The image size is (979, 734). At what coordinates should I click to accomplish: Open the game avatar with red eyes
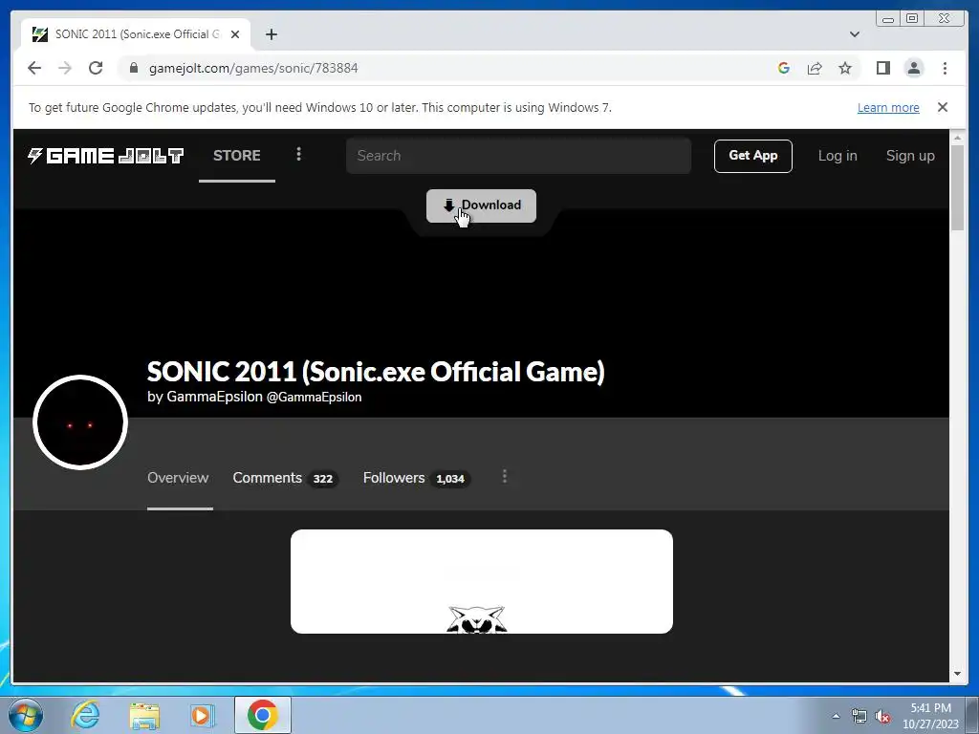(80, 422)
